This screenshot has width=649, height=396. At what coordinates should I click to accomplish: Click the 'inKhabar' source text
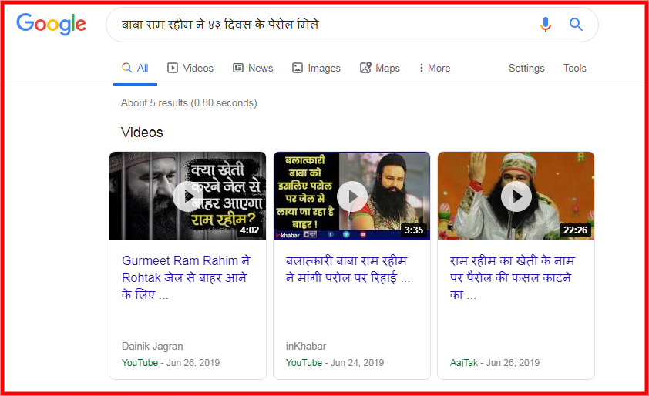coord(306,347)
